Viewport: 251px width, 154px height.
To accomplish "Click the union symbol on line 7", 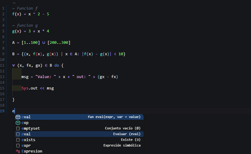I will pos(44,43).
